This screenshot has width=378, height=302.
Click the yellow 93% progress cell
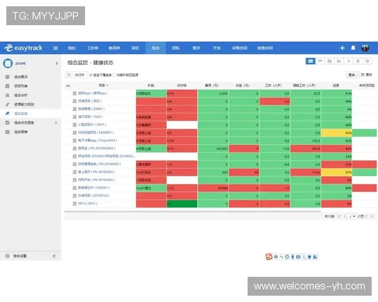tap(348, 133)
